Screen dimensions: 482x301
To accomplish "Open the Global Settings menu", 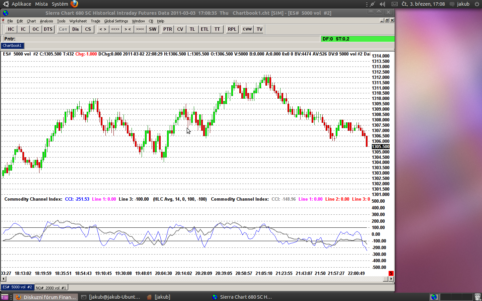I will pyautogui.click(x=116, y=21).
